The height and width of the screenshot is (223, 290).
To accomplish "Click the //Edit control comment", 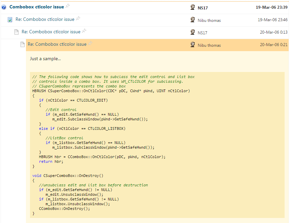I will point(61,110).
